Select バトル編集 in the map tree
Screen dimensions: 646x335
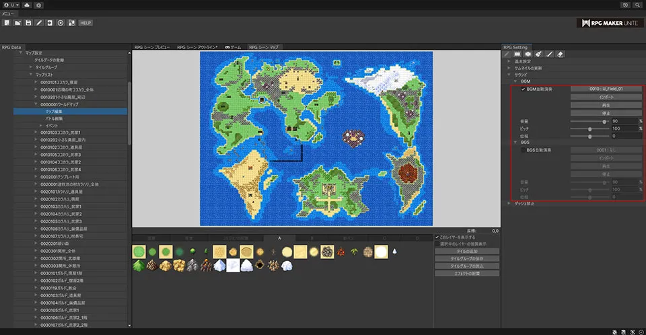[55, 118]
